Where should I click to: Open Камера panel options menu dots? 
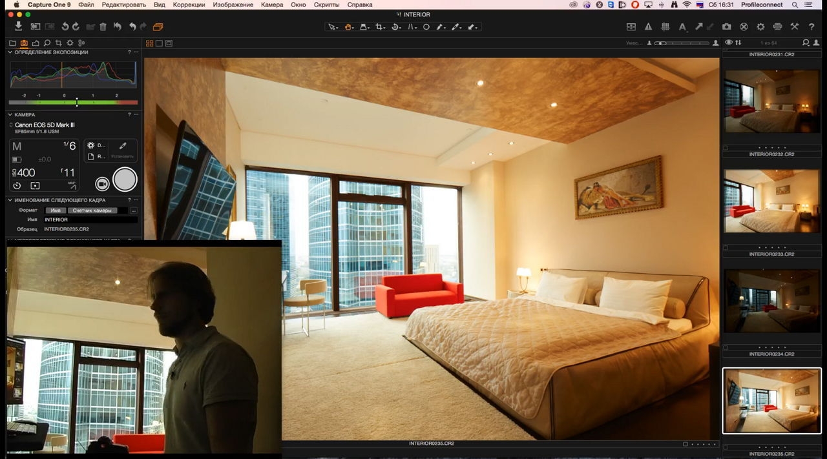point(136,115)
